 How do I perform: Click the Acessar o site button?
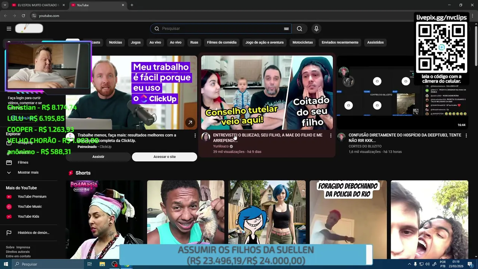click(x=164, y=157)
